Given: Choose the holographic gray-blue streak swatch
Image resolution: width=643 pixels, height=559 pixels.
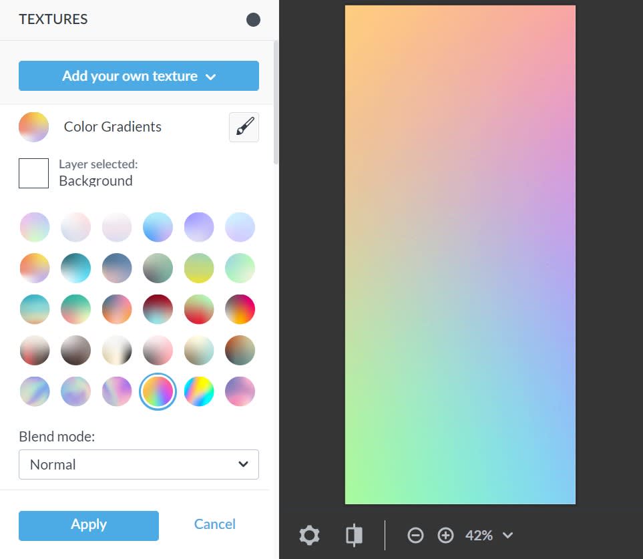Looking at the screenshot, I should pos(35,391).
